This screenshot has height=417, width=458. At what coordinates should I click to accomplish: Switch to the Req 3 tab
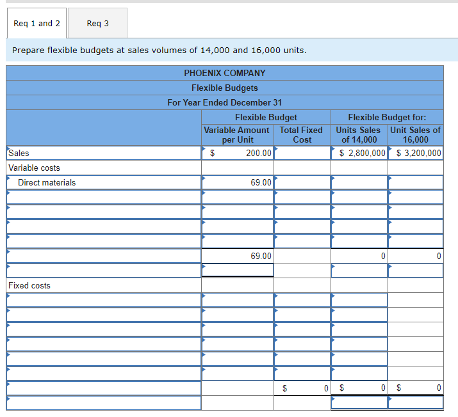click(x=97, y=23)
